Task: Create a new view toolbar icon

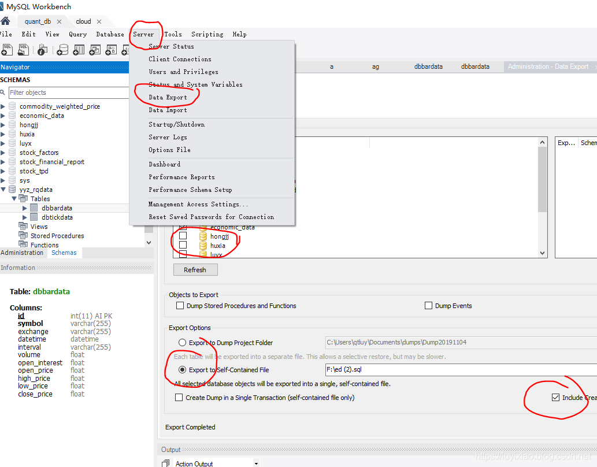Action: coord(95,50)
